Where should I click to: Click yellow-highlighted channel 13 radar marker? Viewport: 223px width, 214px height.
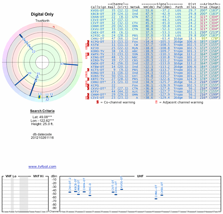(40, 96)
